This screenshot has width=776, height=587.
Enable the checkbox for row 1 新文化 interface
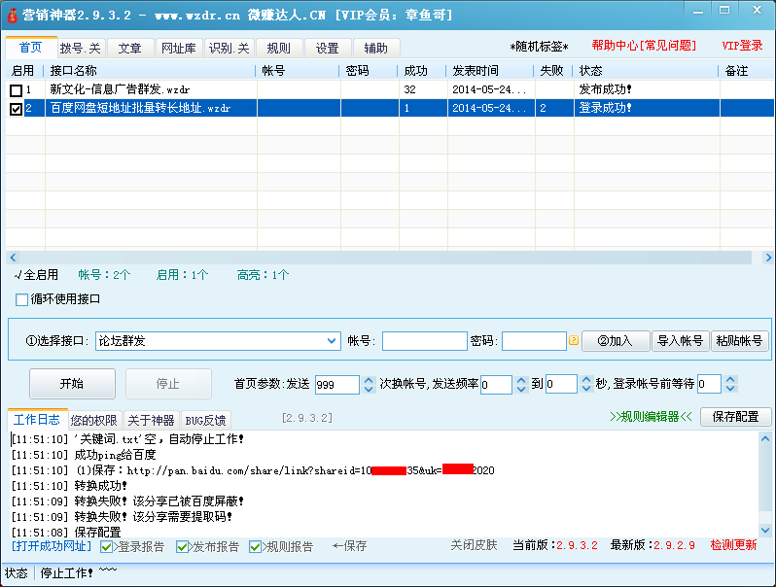(x=16, y=90)
